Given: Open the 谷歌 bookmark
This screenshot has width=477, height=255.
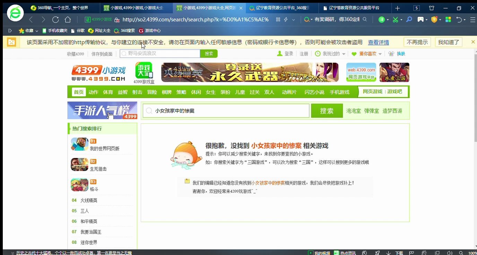Looking at the screenshot, I should pyautogui.click(x=78, y=30).
